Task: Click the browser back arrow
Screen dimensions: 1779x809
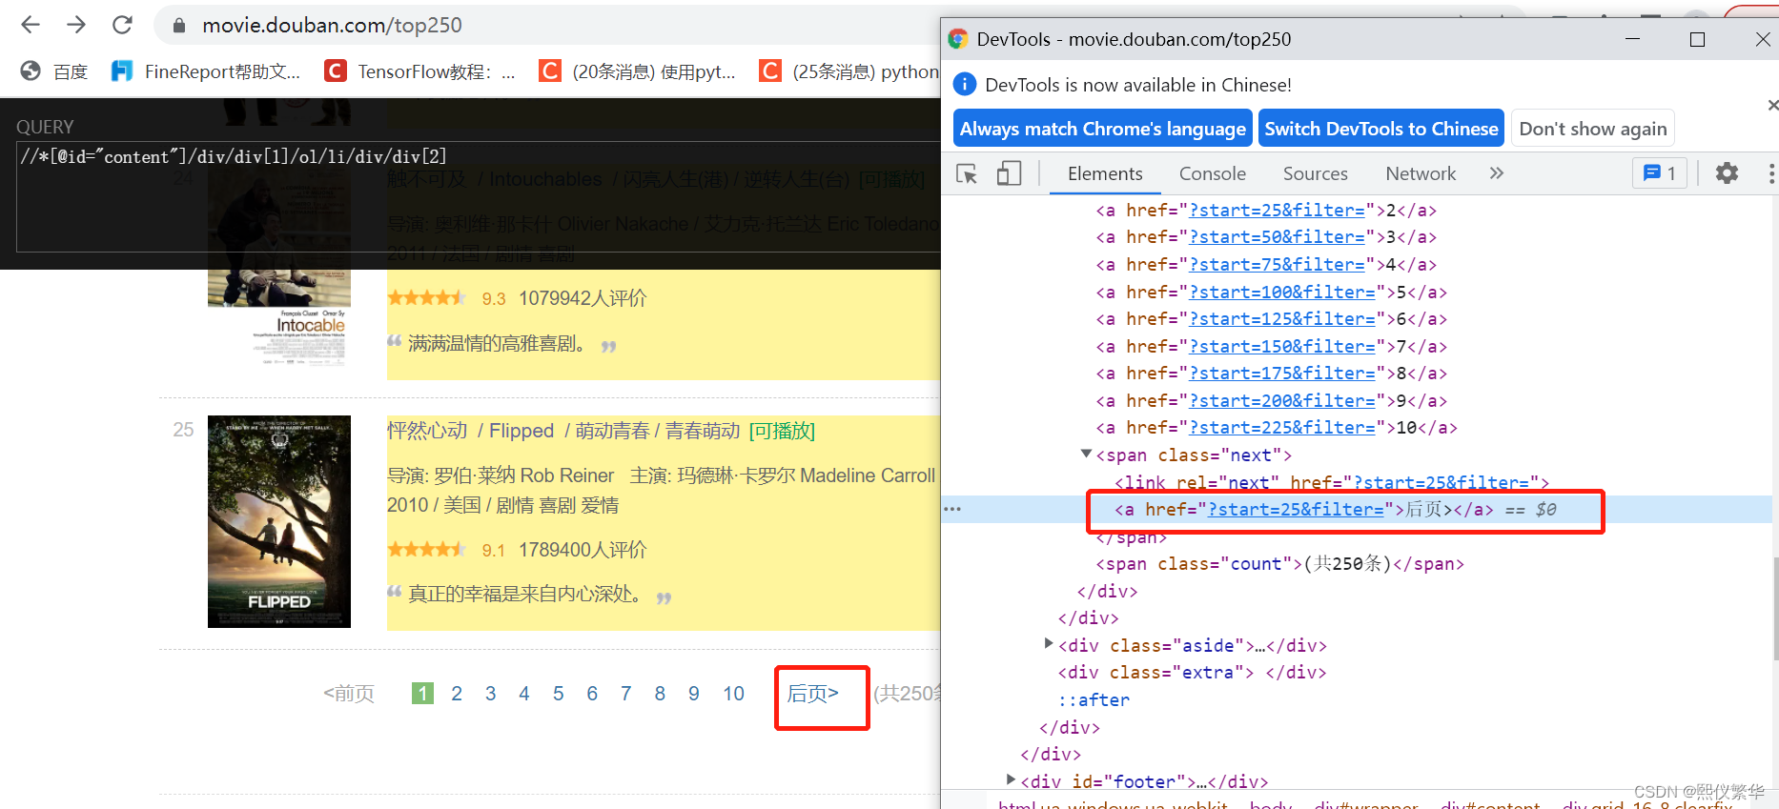Action: 31,25
